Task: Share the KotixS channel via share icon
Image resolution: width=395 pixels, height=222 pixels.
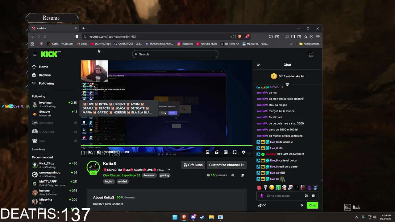Action: (233, 175)
